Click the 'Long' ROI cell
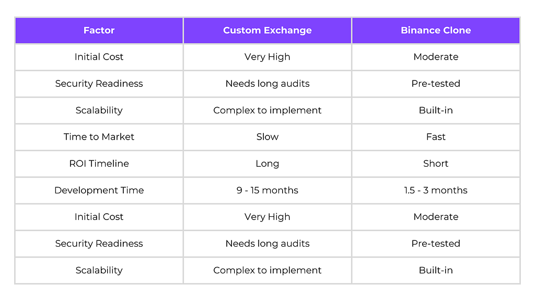Viewport: 535px width, 301px height. click(x=267, y=164)
